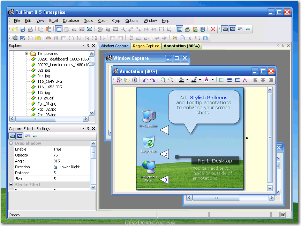Viewport: 301px width, 226px height.
Task: Toggle the torn edge effect icon in Capture Effects panel
Action: (28, 136)
